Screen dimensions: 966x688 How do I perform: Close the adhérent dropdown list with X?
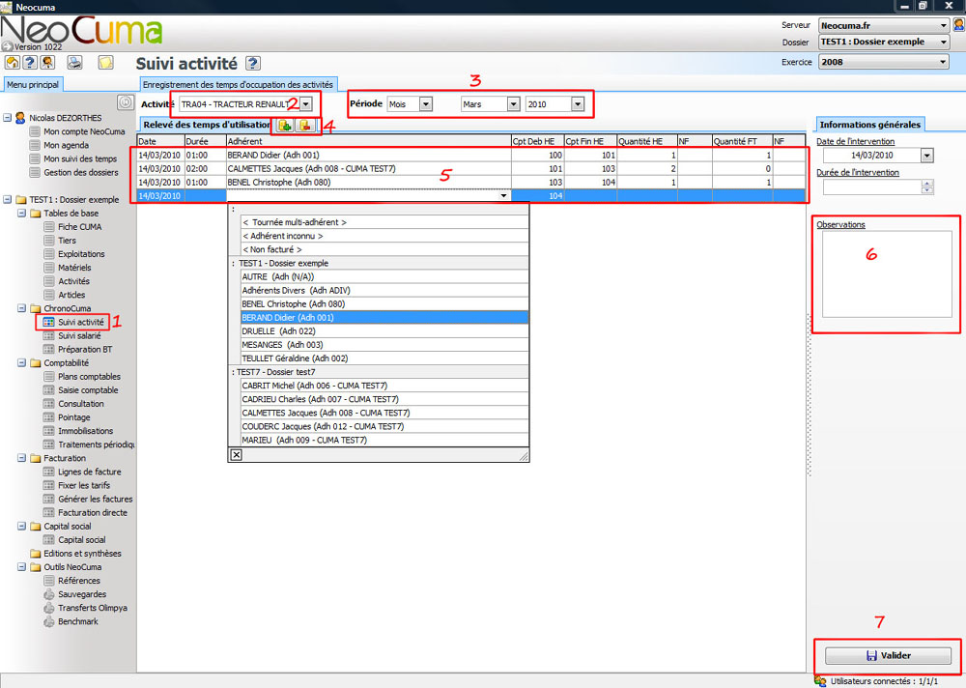pos(236,455)
